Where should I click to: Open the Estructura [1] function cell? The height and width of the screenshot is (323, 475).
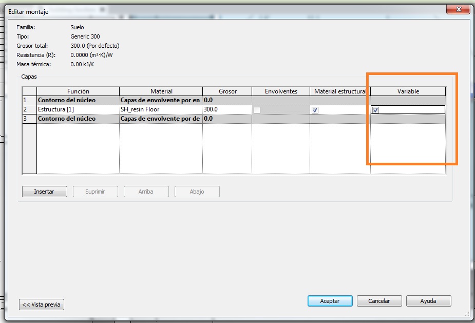click(x=78, y=109)
